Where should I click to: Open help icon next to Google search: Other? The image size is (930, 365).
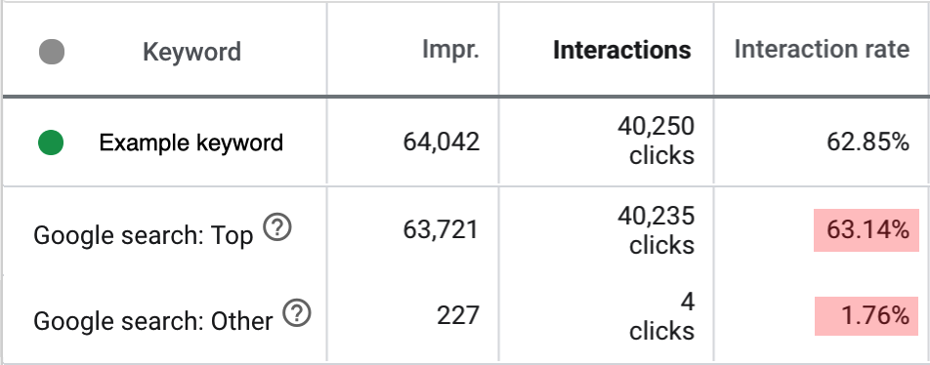pos(297,313)
